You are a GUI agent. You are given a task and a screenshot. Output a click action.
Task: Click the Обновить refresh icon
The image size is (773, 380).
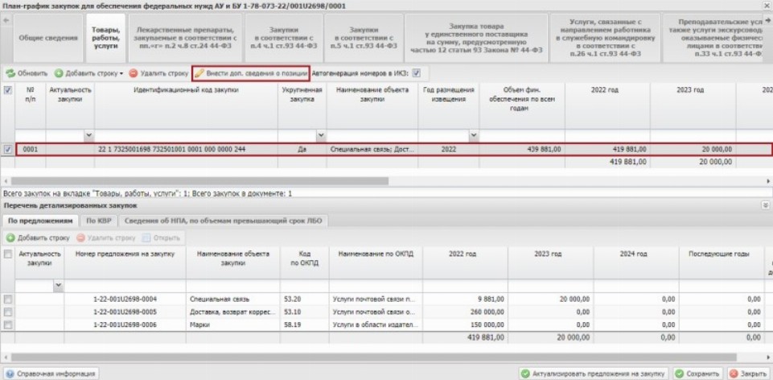click(x=11, y=73)
